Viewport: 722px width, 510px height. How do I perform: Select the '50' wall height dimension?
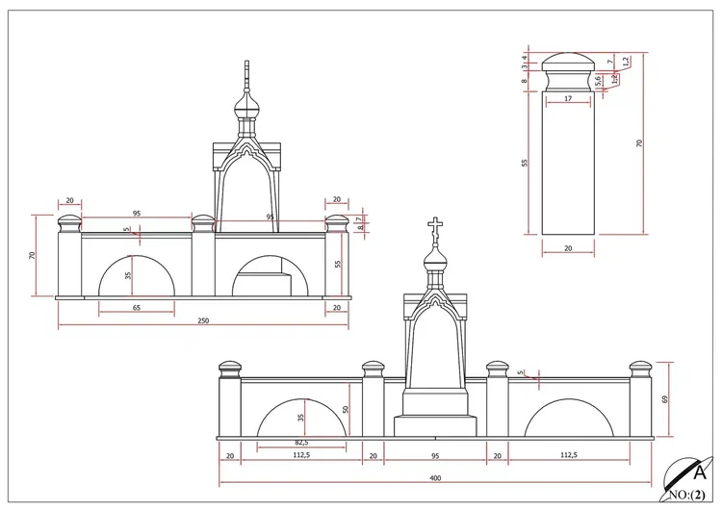tap(344, 410)
